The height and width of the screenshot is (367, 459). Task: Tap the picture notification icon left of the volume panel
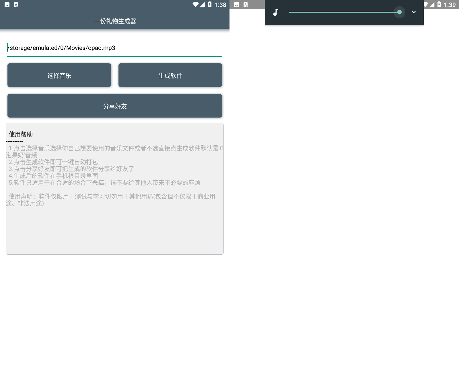click(x=237, y=5)
